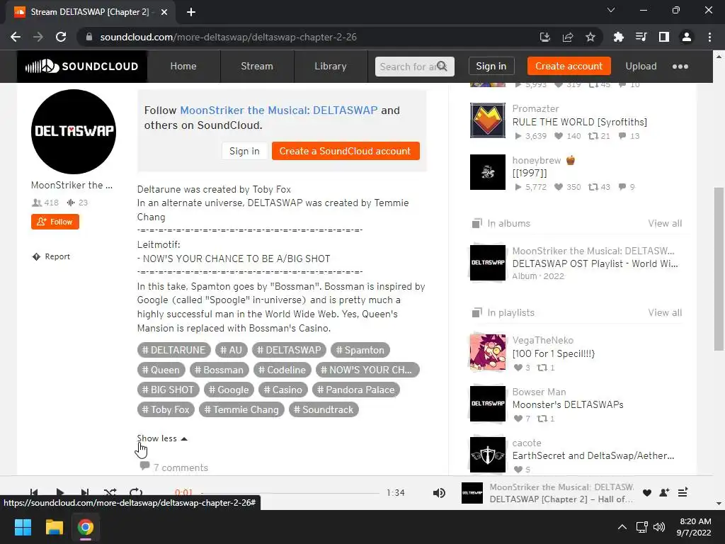The image size is (725, 544).
Task: Play the current track
Action: click(59, 493)
